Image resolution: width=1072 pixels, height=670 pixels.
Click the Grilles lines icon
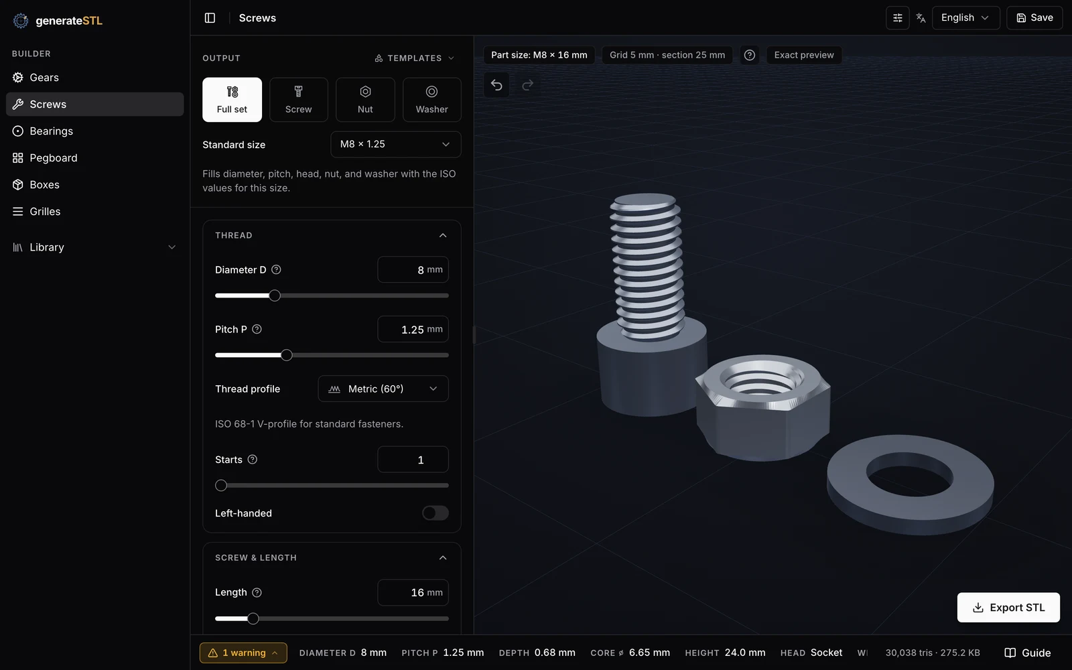tap(18, 212)
